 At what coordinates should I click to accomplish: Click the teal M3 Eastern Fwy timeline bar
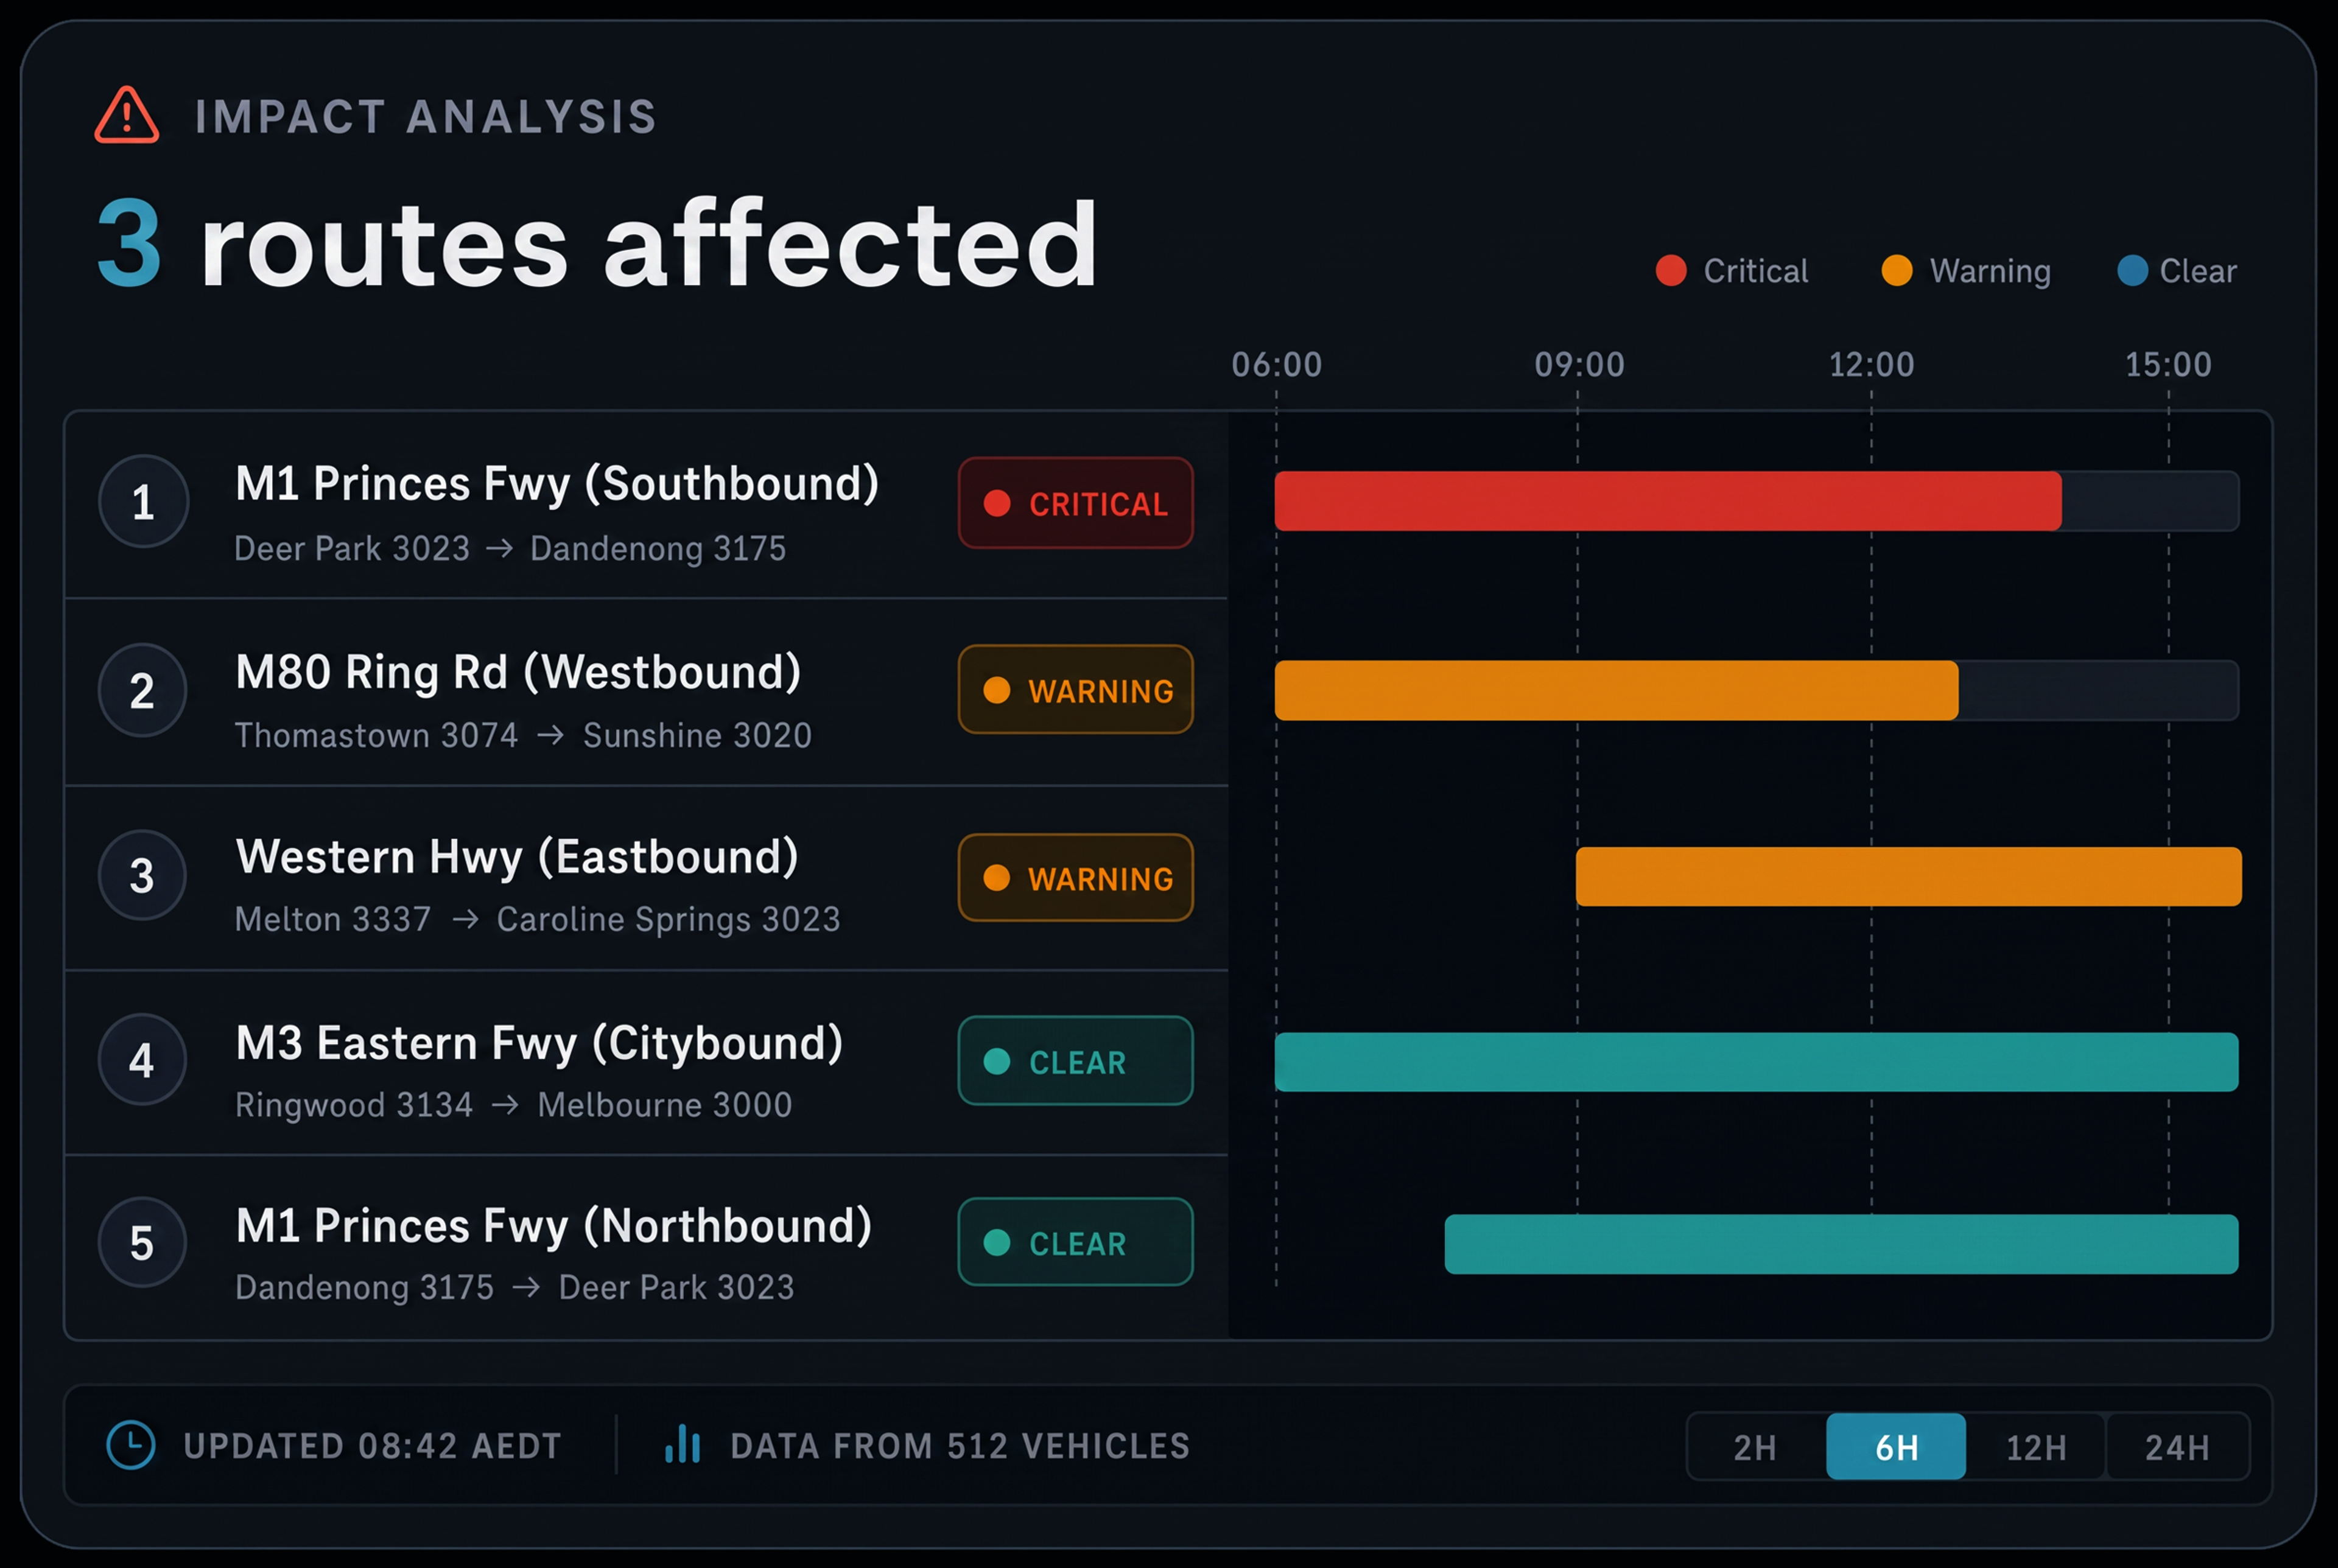(x=1756, y=1062)
